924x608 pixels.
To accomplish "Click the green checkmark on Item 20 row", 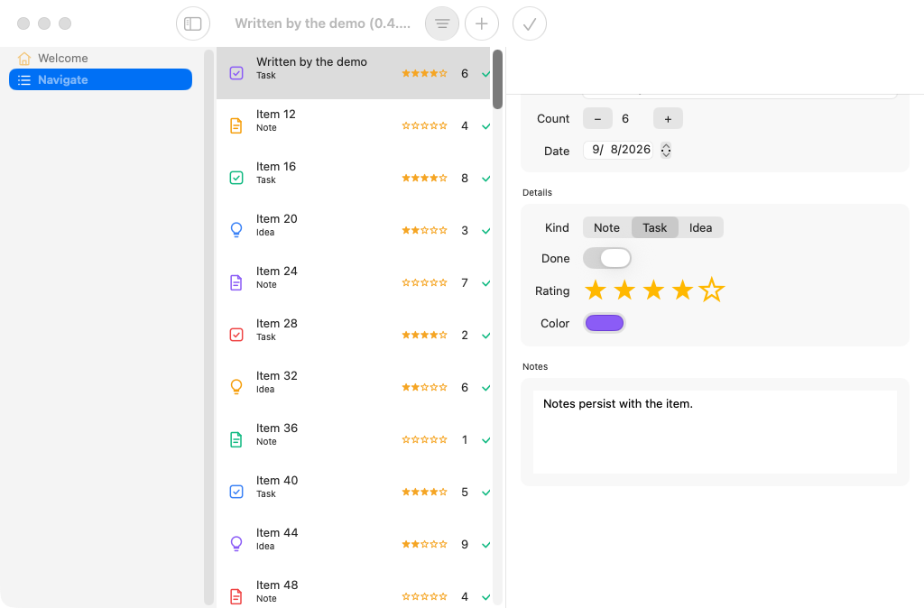I will 486,231.
